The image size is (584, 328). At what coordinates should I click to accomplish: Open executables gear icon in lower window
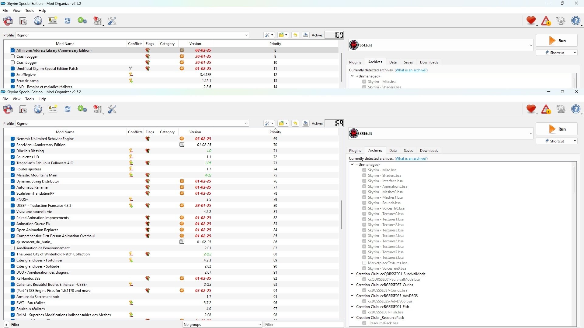coord(82,109)
